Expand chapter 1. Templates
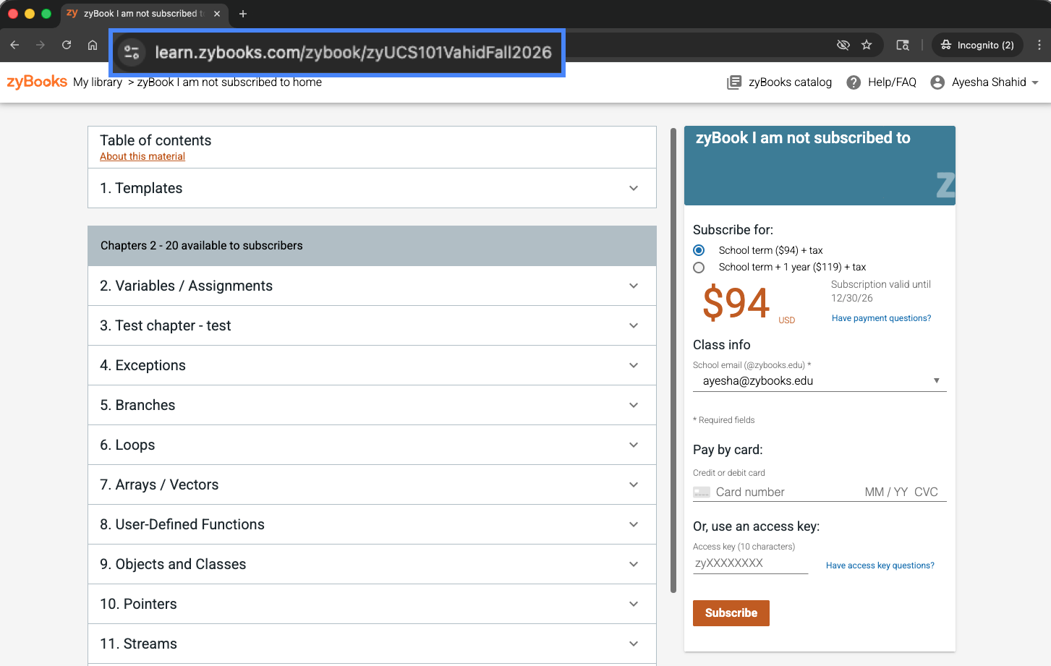 pos(372,188)
